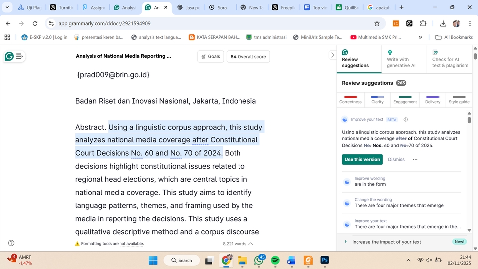
Task: Bookmark this page with the star icon
Action: pos(377,23)
